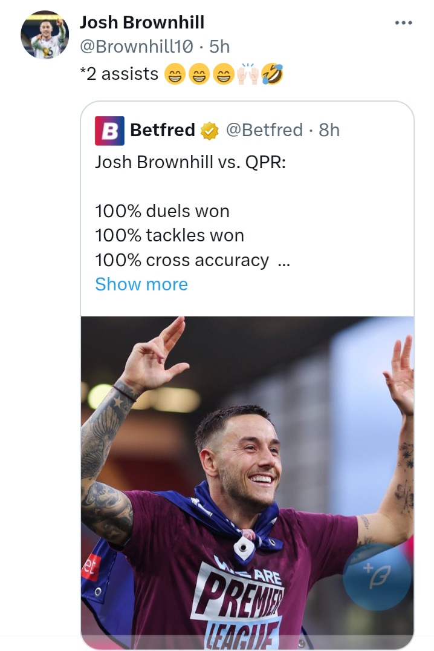Click the Betfred logo avatar
The image size is (434, 651).
109,131
